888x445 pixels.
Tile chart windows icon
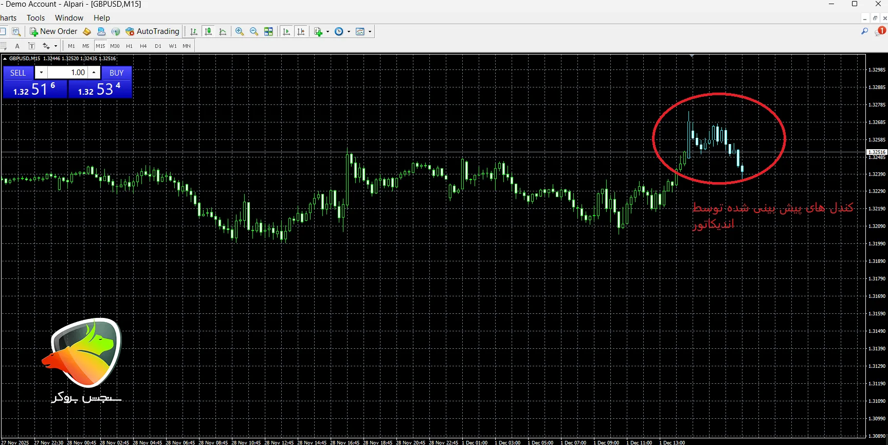[x=268, y=31]
